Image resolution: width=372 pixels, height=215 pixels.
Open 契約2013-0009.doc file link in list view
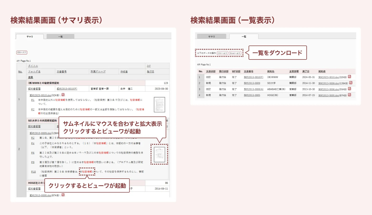coord(329,83)
